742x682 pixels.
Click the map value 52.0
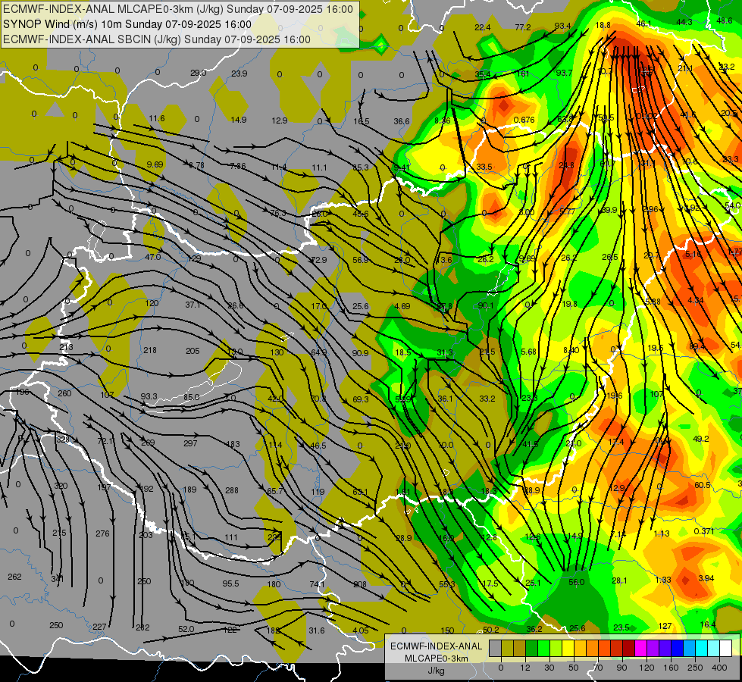click(186, 629)
